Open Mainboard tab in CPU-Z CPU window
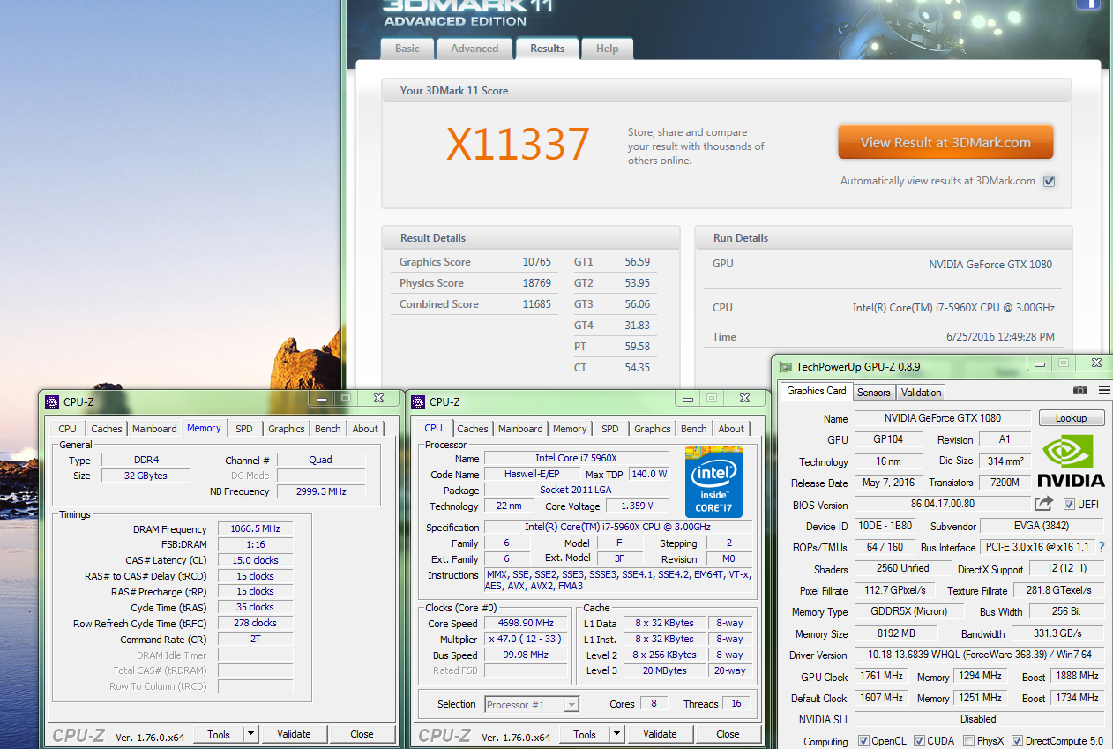1113x749 pixels. [x=520, y=429]
